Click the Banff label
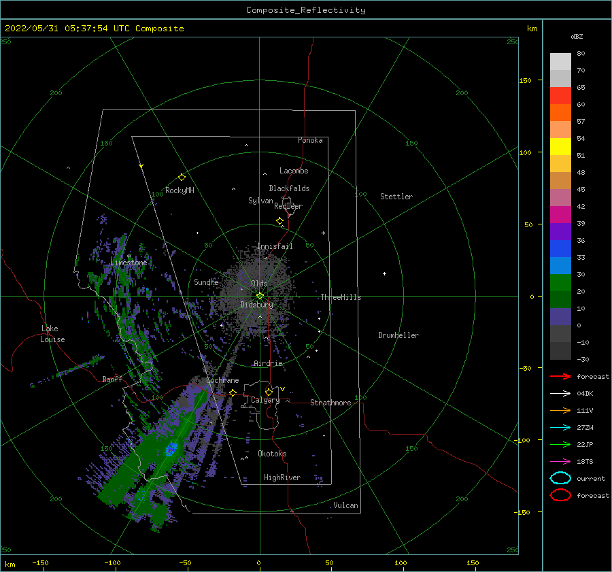The height and width of the screenshot is (572, 612). coord(112,379)
